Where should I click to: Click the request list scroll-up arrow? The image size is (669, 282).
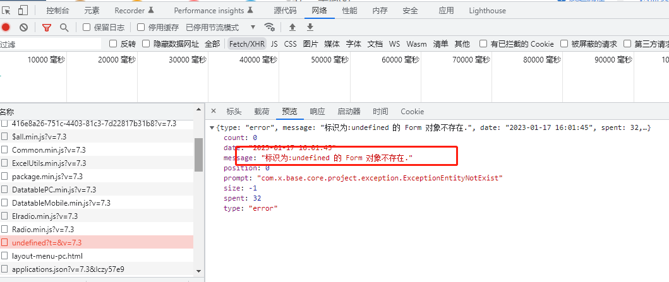(198, 110)
